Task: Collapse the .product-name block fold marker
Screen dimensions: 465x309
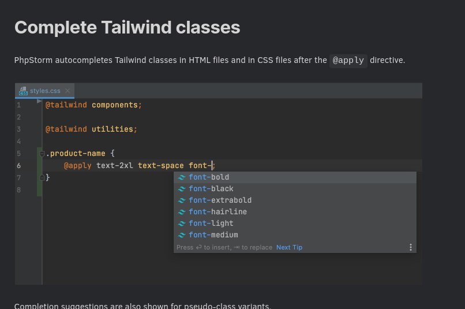Action: point(42,154)
